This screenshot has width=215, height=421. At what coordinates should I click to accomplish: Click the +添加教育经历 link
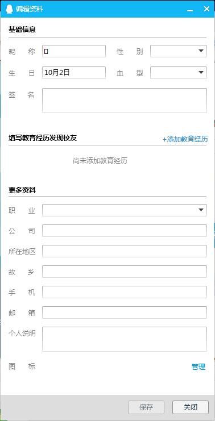(x=185, y=139)
